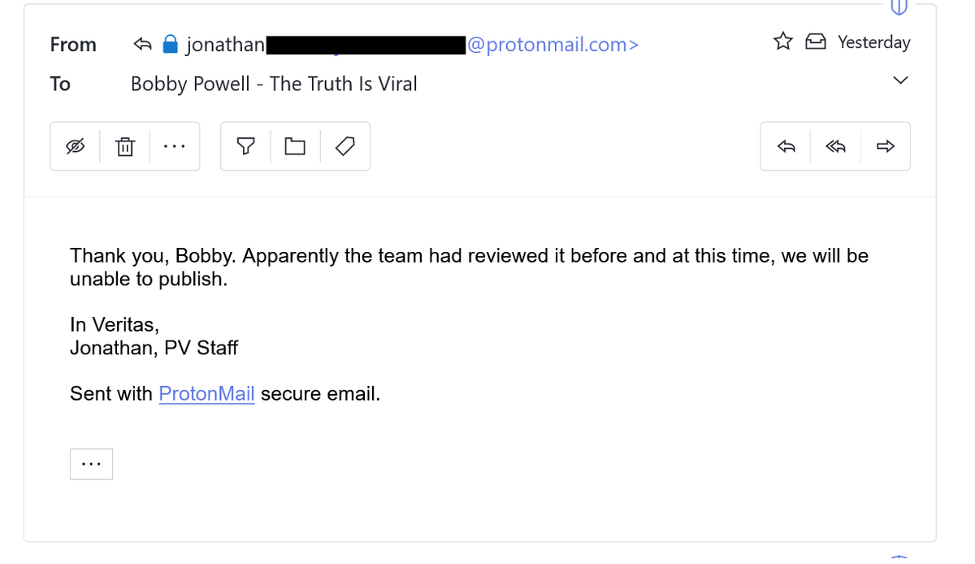Move the email to trash

[125, 146]
